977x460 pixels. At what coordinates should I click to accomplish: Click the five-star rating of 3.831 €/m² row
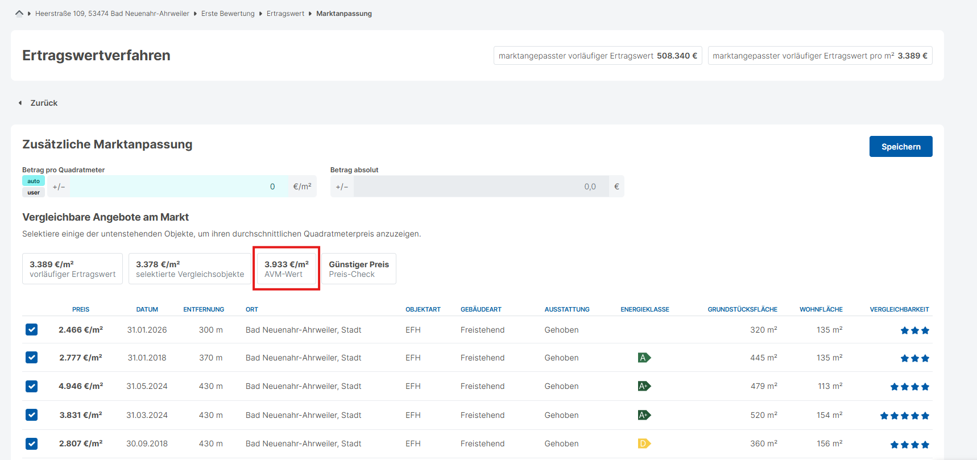click(x=904, y=416)
